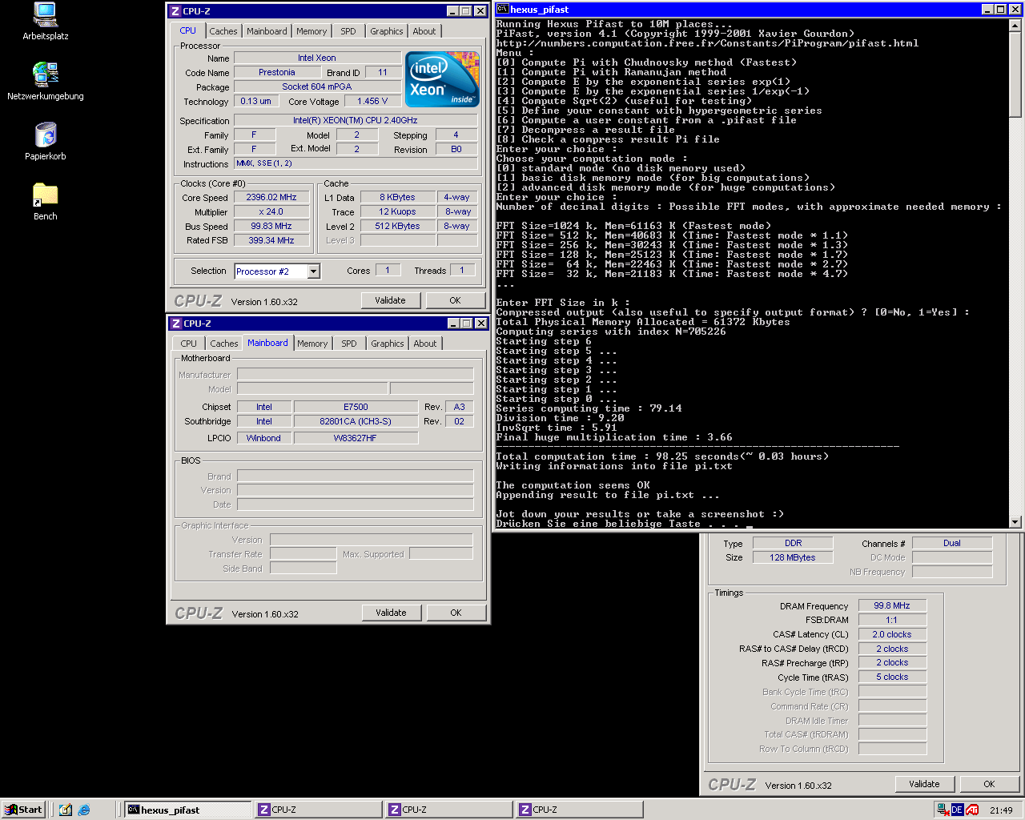Click the taskbar clock showing 21:49
1025x820 pixels.
coord(1001,810)
